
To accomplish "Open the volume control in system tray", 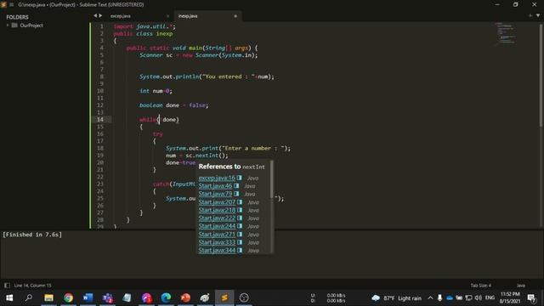I will (x=479, y=297).
